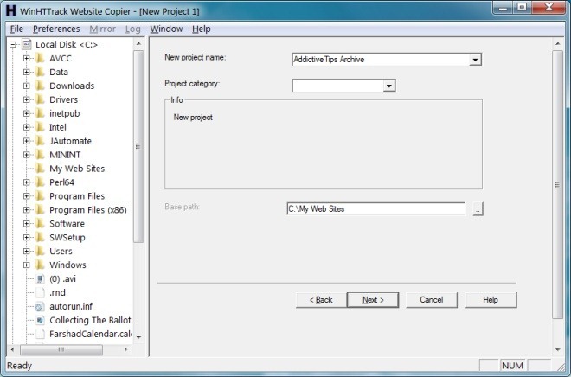Click the Next > button
Screen dimensions: 571x377
click(x=373, y=300)
